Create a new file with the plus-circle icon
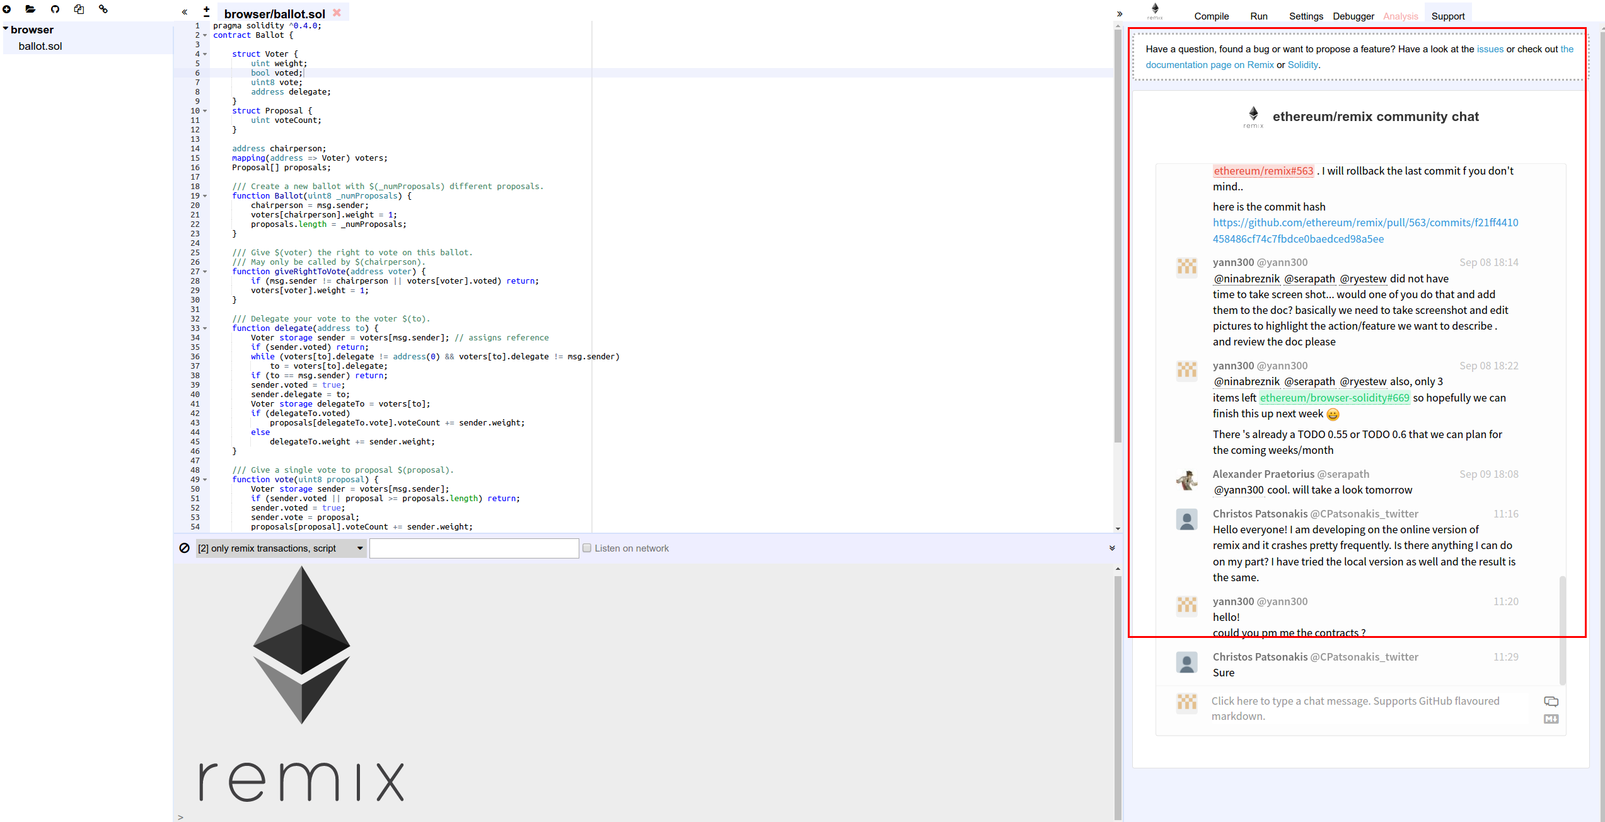Viewport: 1605px width, 822px height. pyautogui.click(x=7, y=9)
